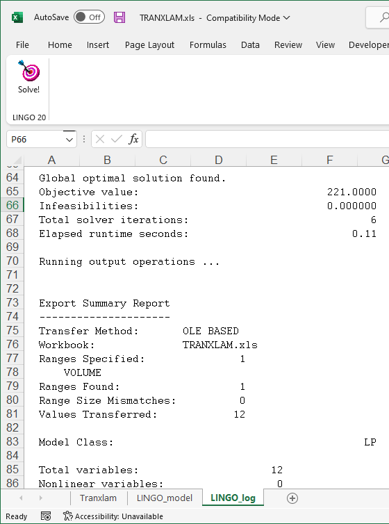The width and height of the screenshot is (389, 524).
Task: Open the search magnifier icon
Action: click(x=383, y=17)
